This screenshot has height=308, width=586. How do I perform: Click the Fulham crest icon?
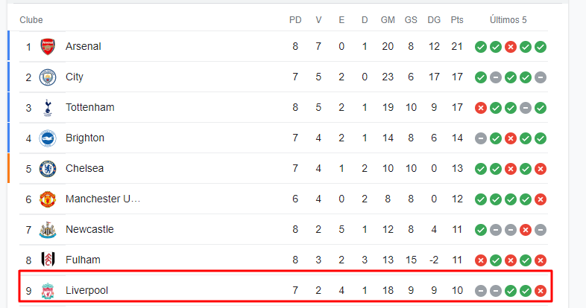point(48,260)
